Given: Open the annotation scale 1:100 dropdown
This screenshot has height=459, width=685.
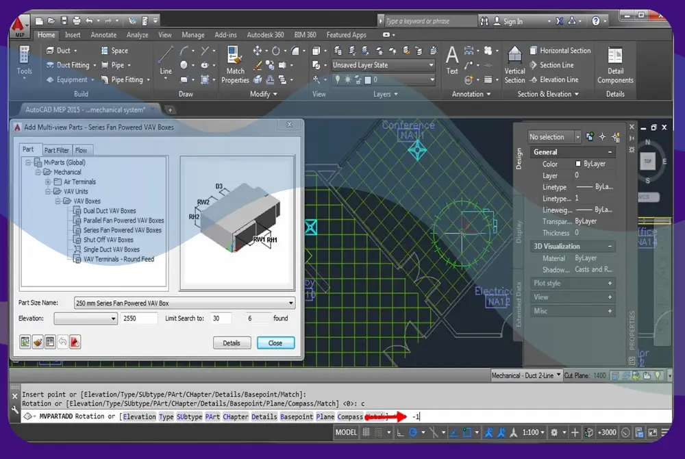Looking at the screenshot, I should coord(534,432).
